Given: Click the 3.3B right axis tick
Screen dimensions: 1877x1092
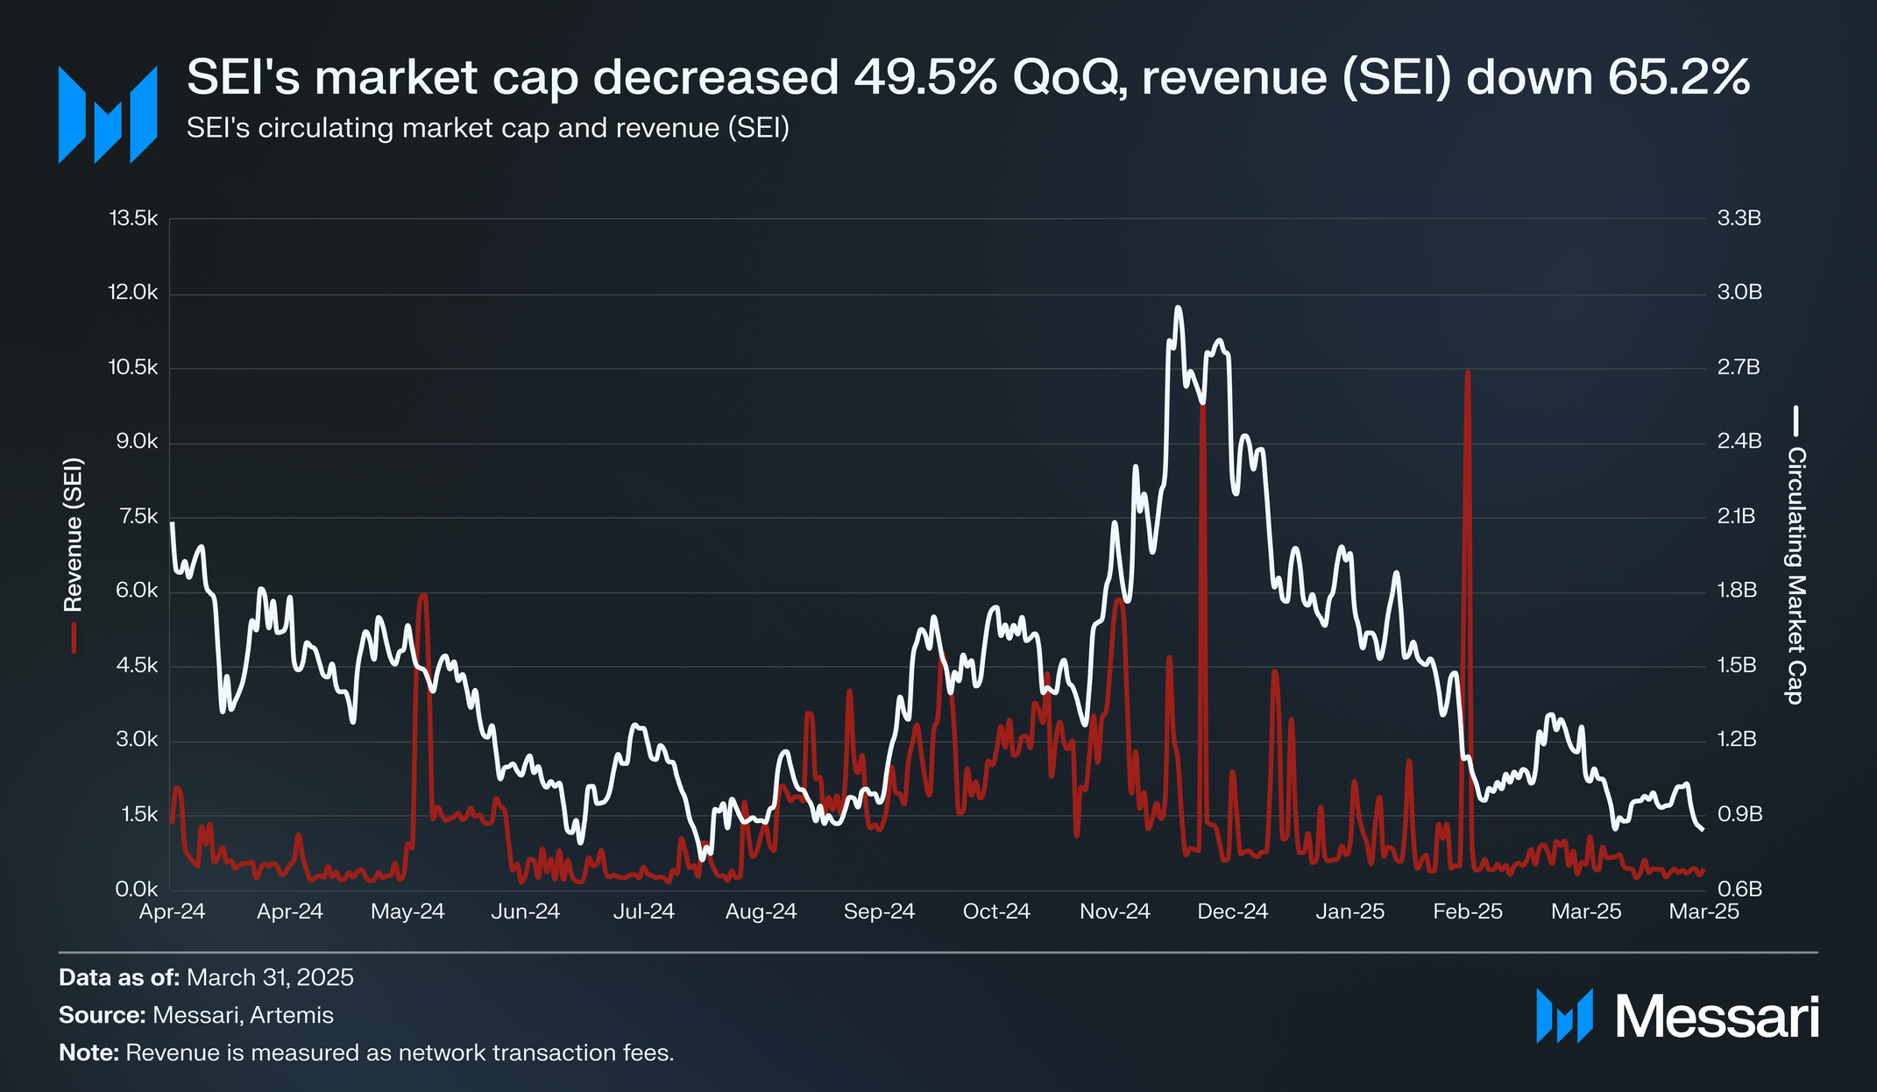Looking at the screenshot, I should [1739, 218].
